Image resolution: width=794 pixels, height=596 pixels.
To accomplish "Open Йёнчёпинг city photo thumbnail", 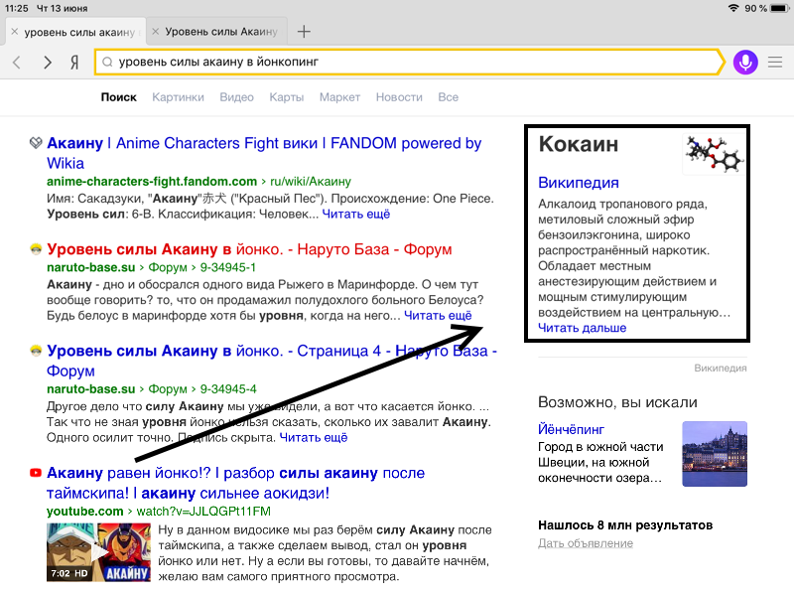I will coord(715,454).
